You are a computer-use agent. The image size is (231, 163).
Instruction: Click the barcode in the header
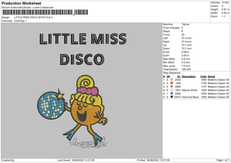(x=45, y=12)
